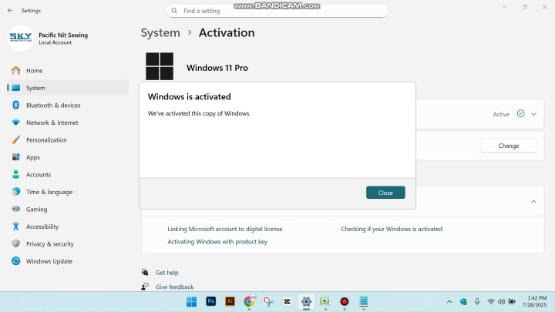Click the Windows Security tray icon
The image size is (555, 312).
click(x=463, y=302)
